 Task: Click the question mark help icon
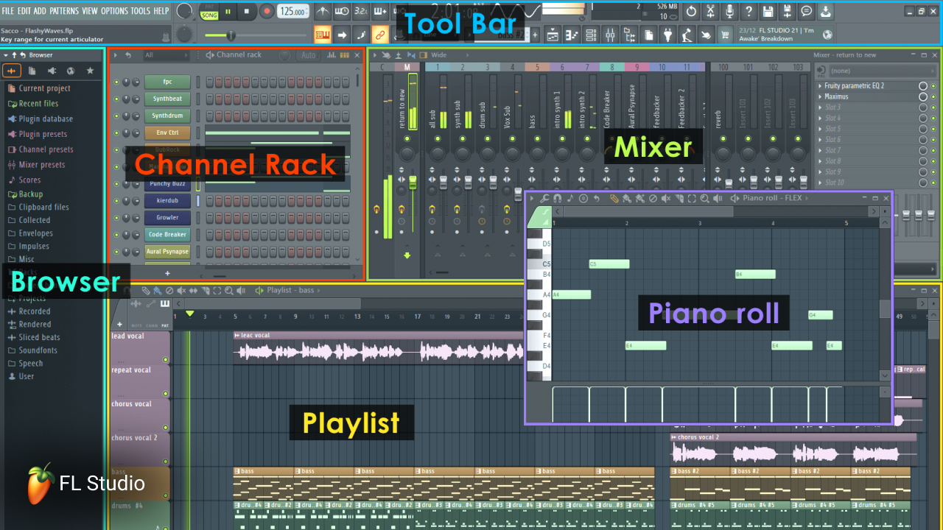click(749, 12)
